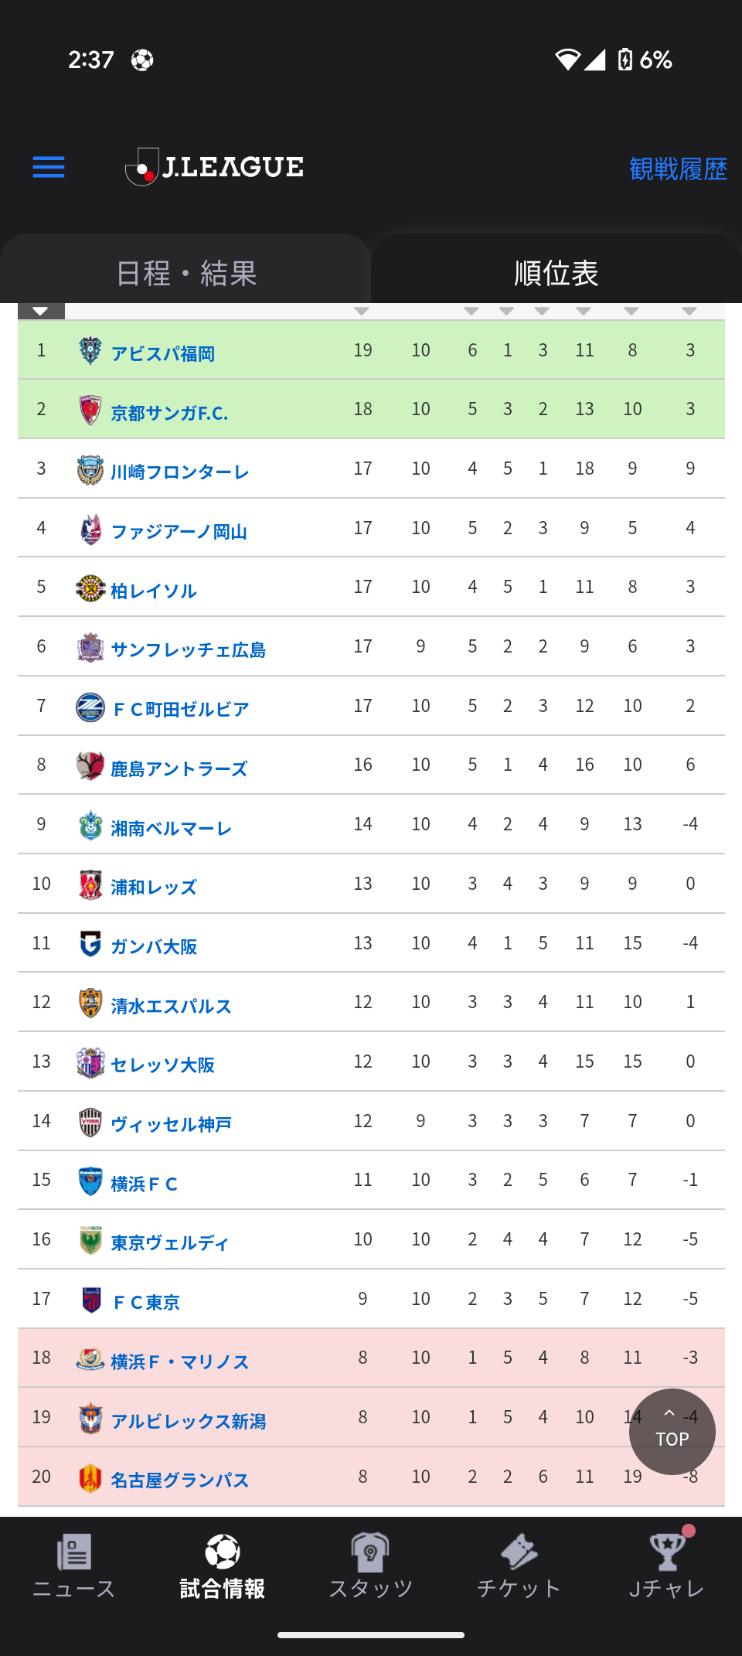Tap the J.LEAGUE logo
This screenshot has height=1656, width=742.
(x=215, y=167)
